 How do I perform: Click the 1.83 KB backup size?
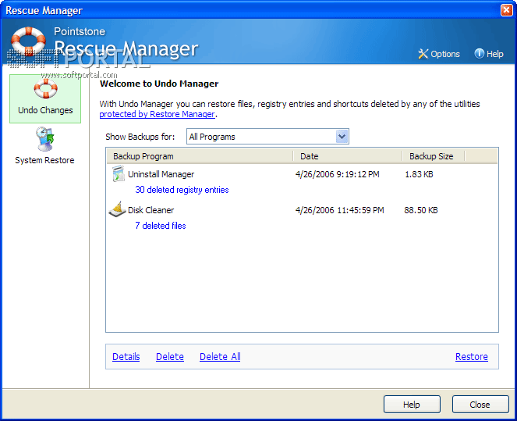(419, 174)
